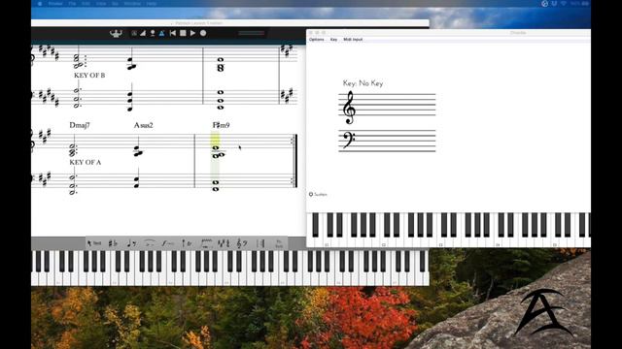Click the last palette icon in bottom toolbar
This screenshot has width=622, height=349.
coord(279,243)
